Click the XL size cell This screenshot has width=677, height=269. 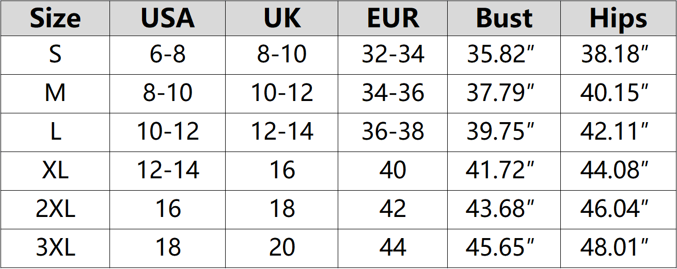[x=55, y=171]
